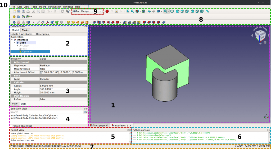Image resolution: width=271 pixels, height=149 pixels.
Task: Close the Python console panel
Action: click(269, 130)
